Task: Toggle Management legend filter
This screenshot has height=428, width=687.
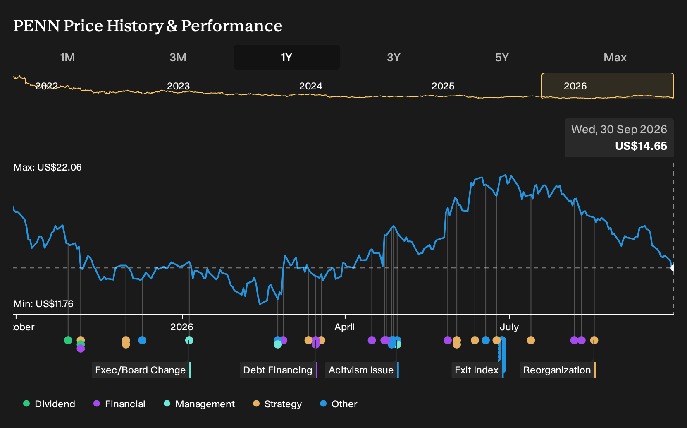Action: (199, 404)
